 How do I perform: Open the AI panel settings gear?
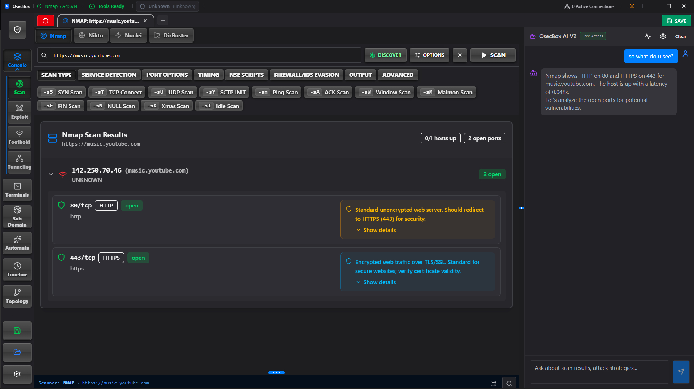[663, 36]
